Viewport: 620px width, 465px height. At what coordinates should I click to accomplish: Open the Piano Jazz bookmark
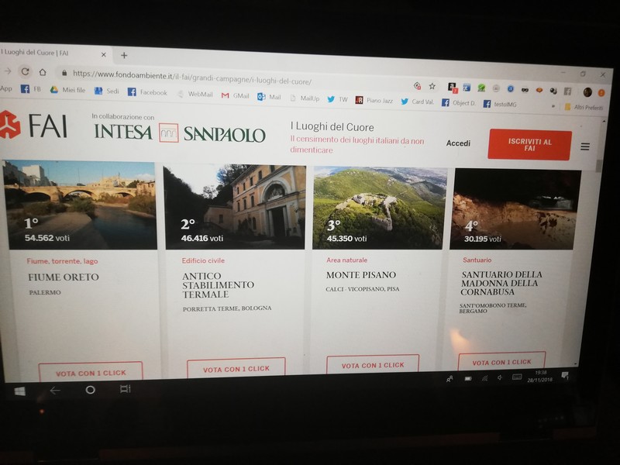pos(374,101)
